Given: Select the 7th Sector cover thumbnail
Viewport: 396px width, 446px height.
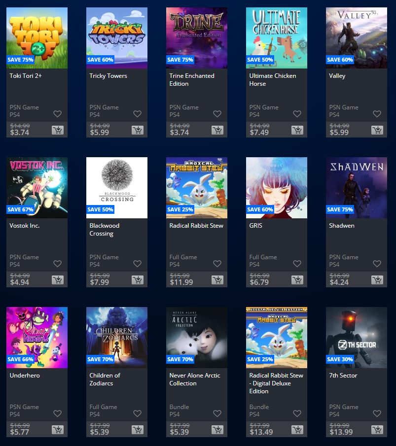Looking at the screenshot, I should pos(357,338).
